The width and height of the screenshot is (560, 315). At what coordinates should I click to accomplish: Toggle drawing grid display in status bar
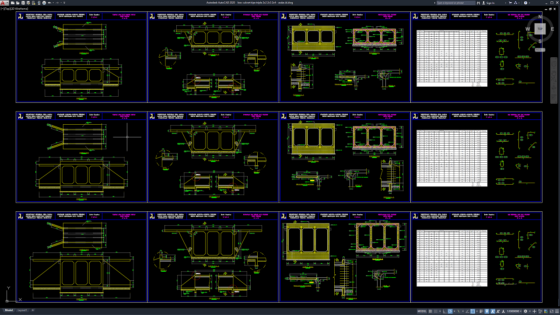coord(430,311)
